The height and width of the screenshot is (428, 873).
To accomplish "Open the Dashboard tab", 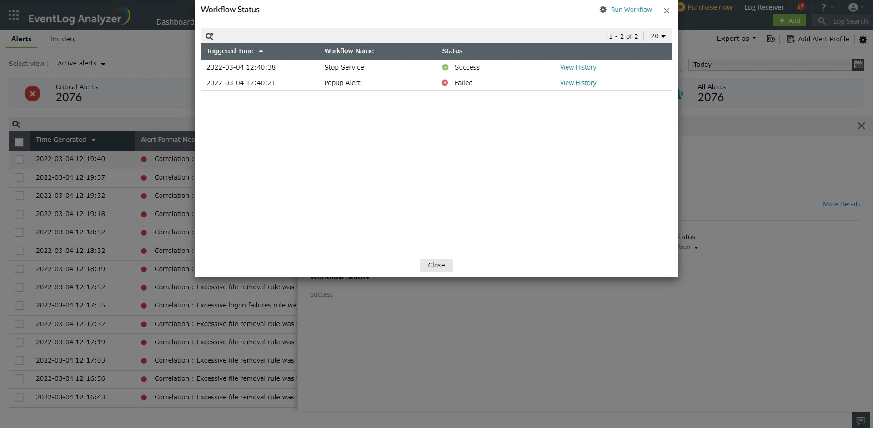I will click(x=175, y=22).
